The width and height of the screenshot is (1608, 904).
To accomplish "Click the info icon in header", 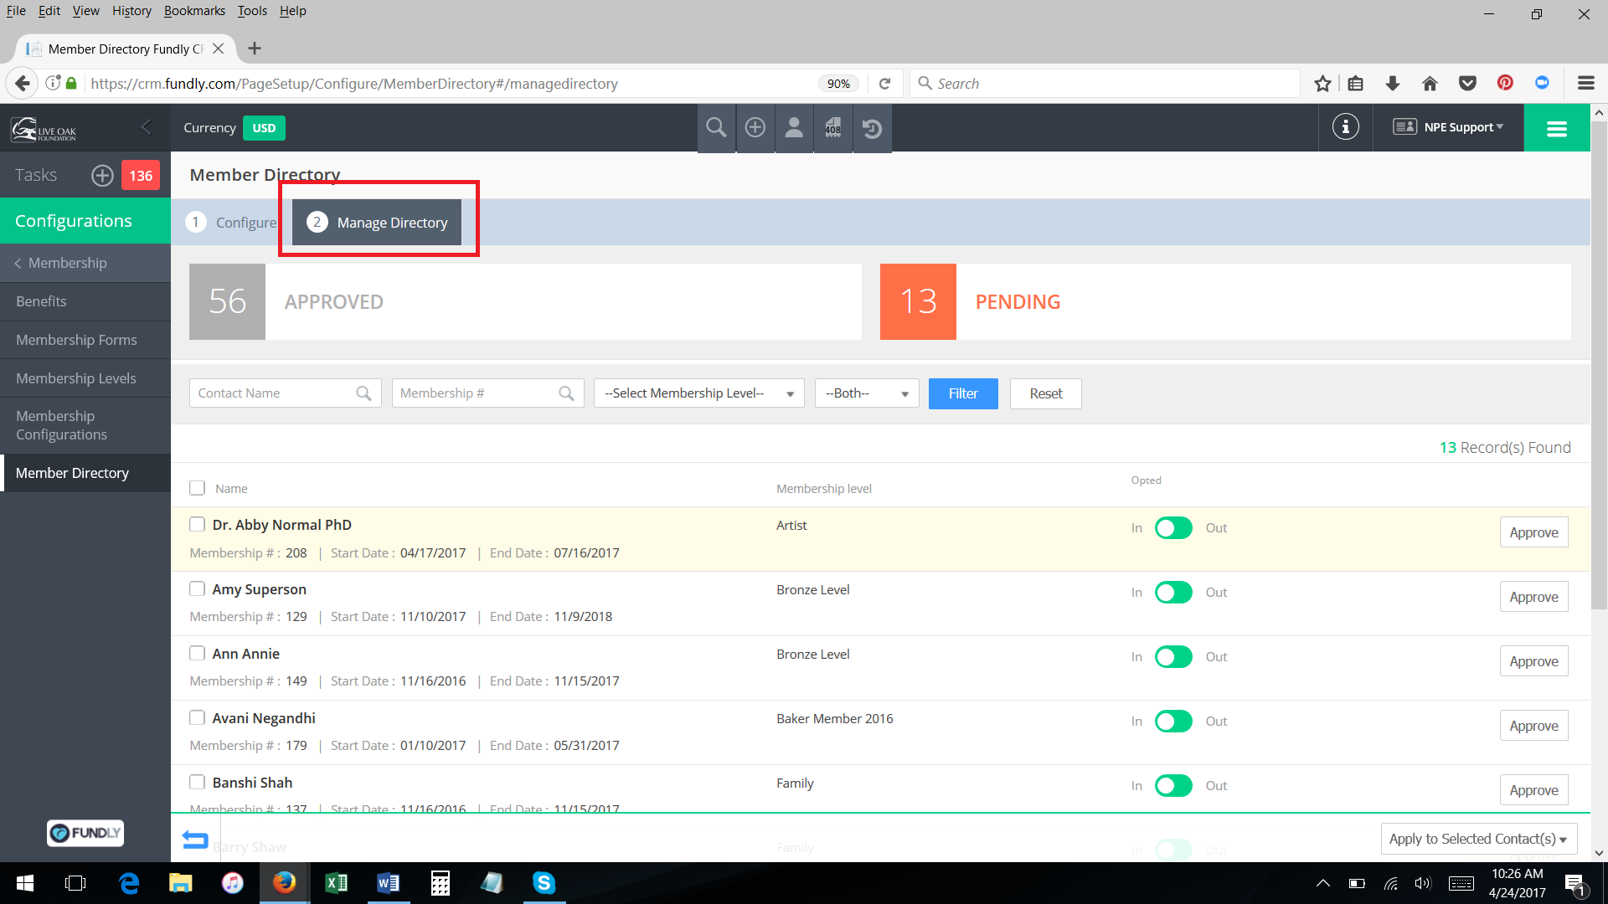I will 1345,127.
